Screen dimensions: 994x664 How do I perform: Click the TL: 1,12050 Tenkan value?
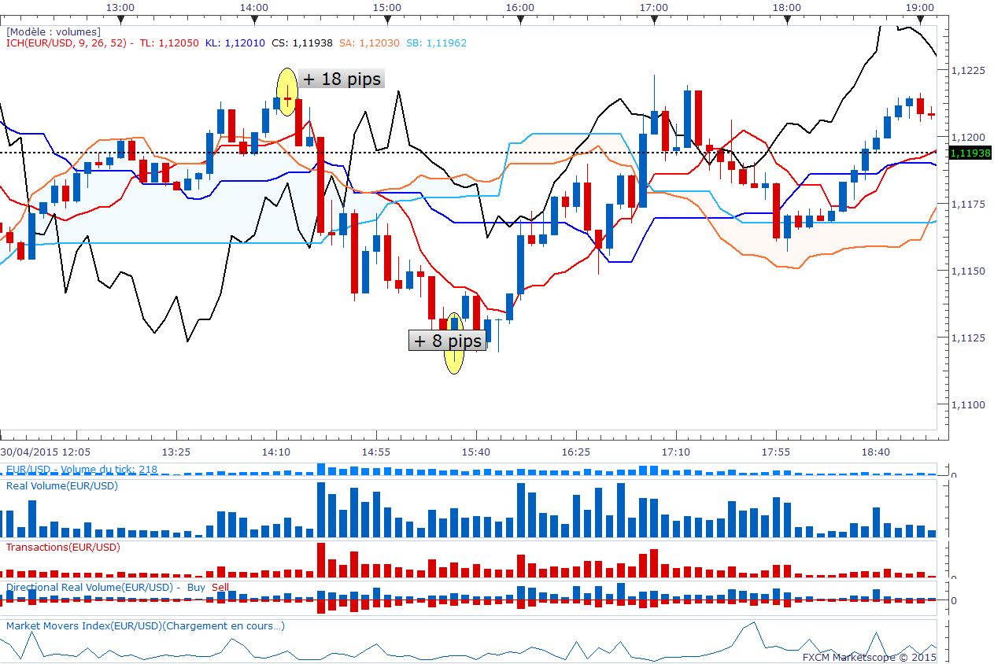pos(168,43)
